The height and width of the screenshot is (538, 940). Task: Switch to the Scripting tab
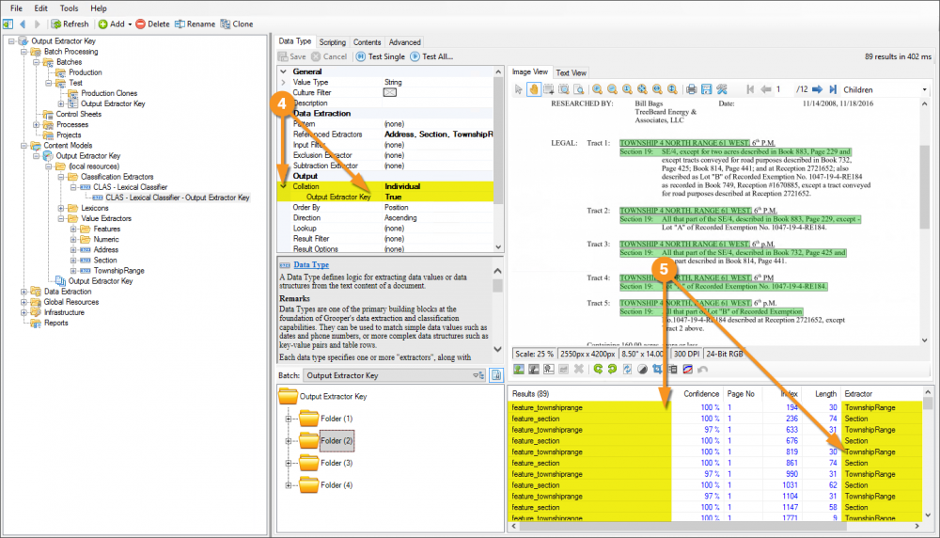tap(332, 42)
